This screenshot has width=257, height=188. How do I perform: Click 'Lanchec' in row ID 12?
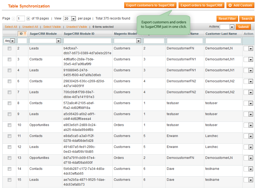211,147
